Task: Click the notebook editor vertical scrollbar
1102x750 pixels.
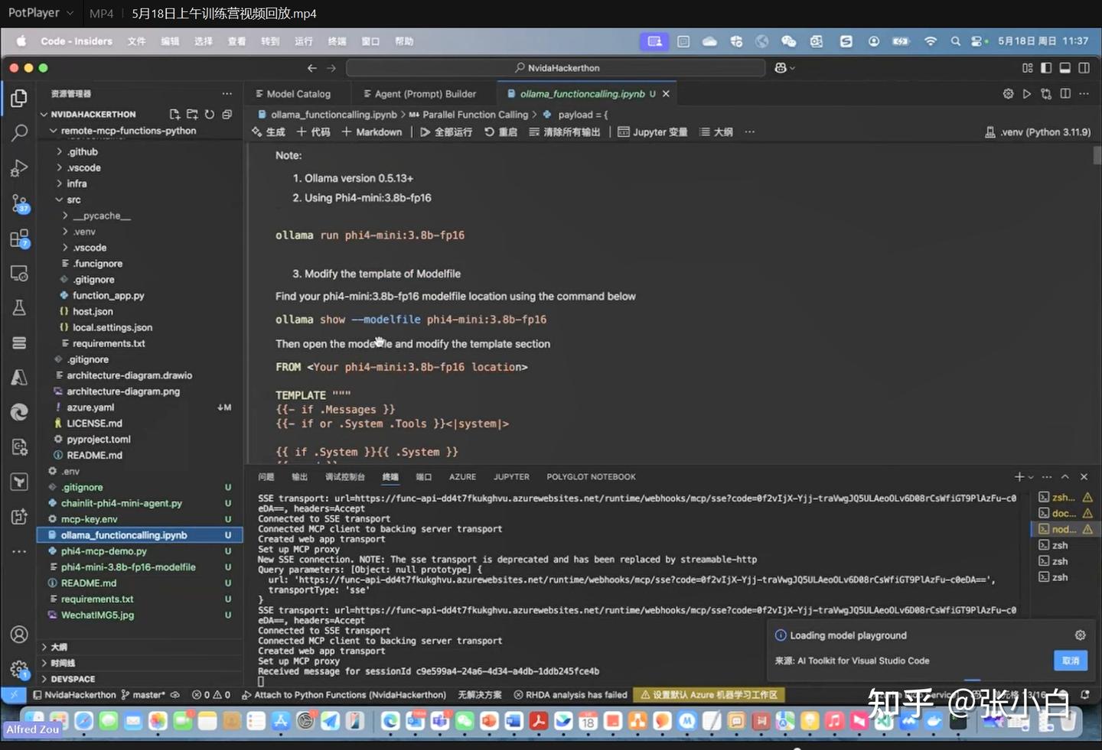Action: click(x=1097, y=155)
